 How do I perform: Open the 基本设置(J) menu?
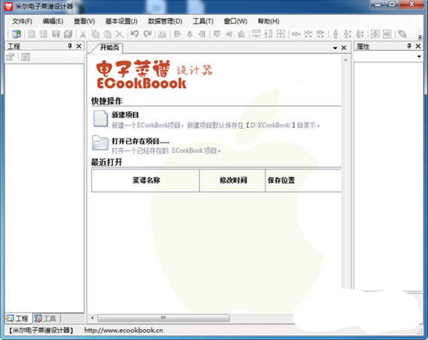click(121, 21)
